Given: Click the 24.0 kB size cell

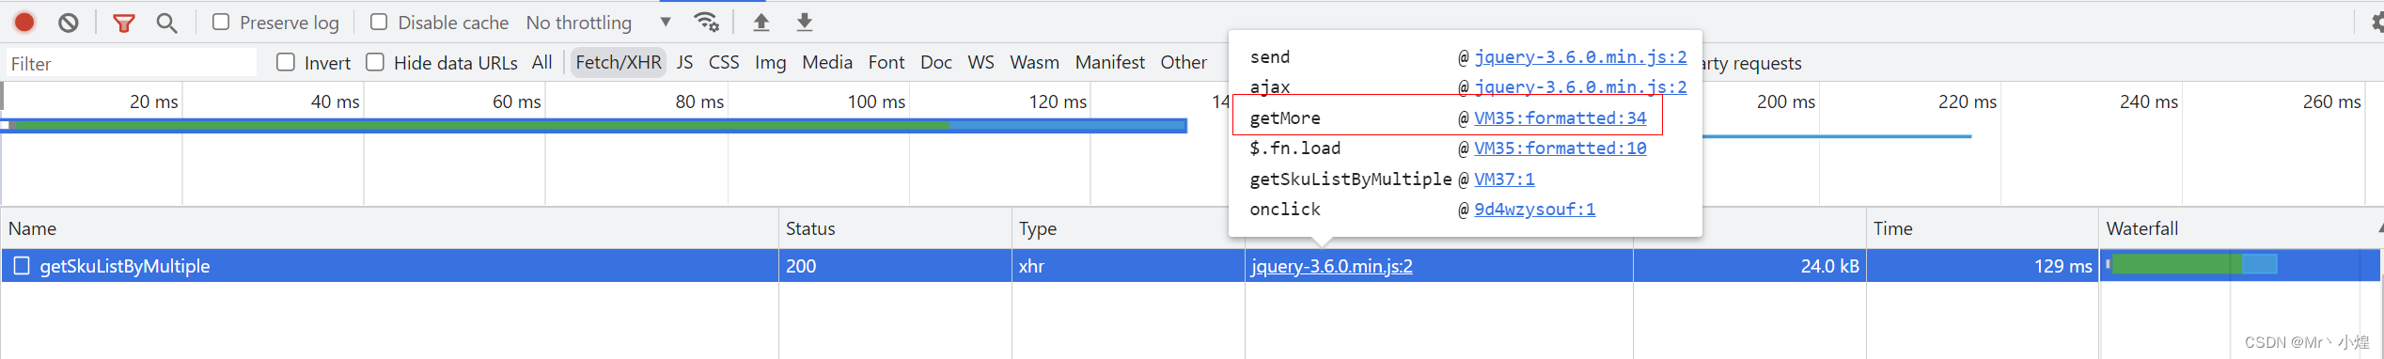Looking at the screenshot, I should pos(1749,266).
